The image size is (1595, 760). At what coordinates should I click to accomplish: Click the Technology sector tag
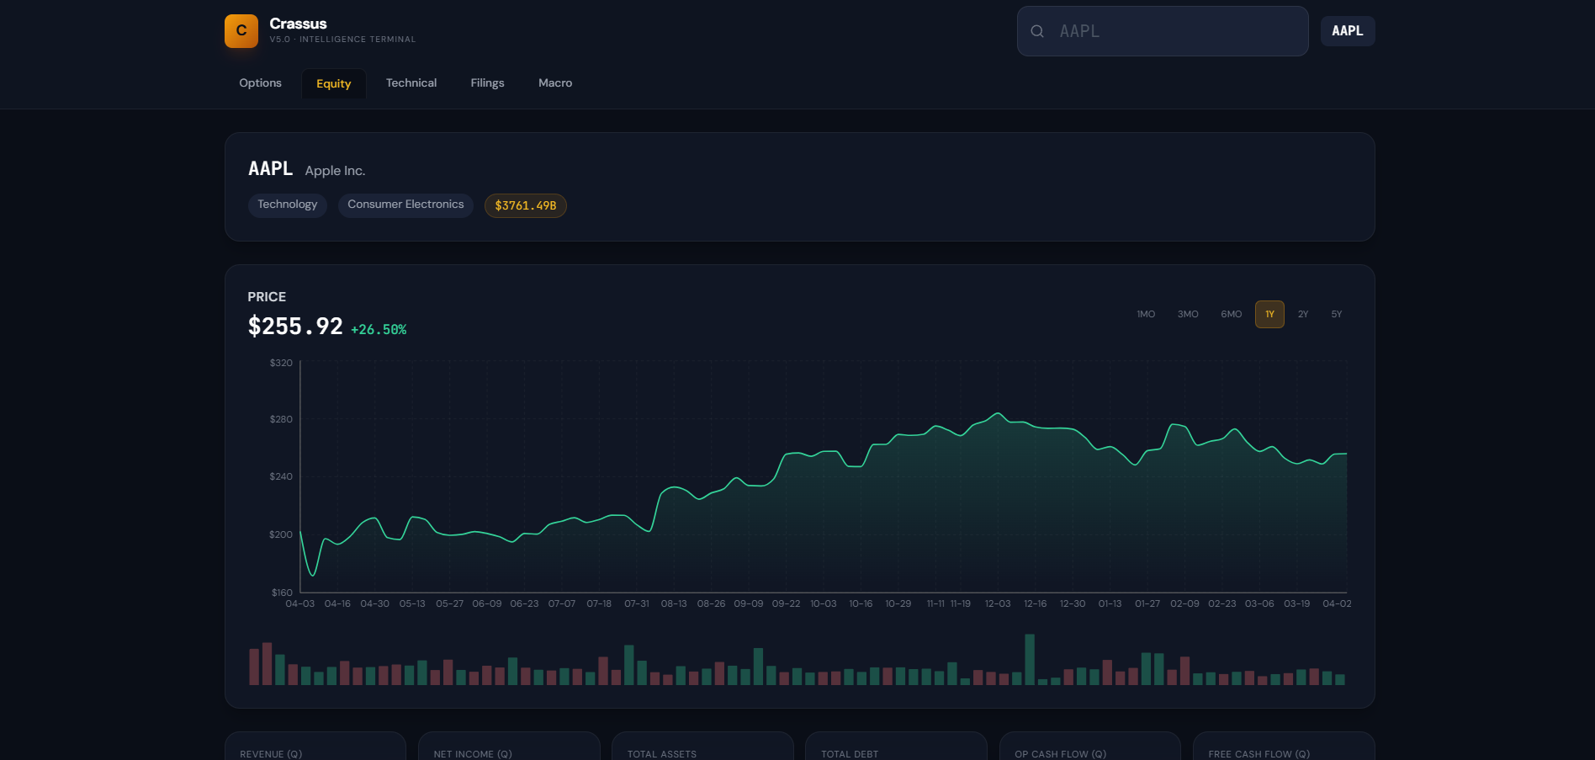tap(287, 205)
